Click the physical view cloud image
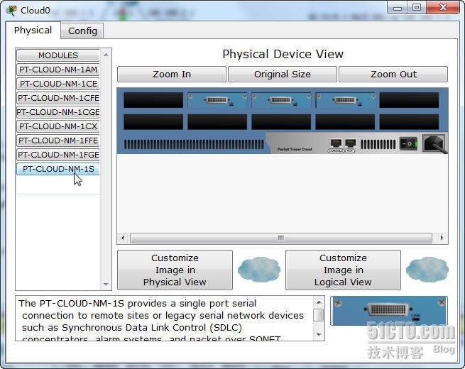 pos(259,270)
